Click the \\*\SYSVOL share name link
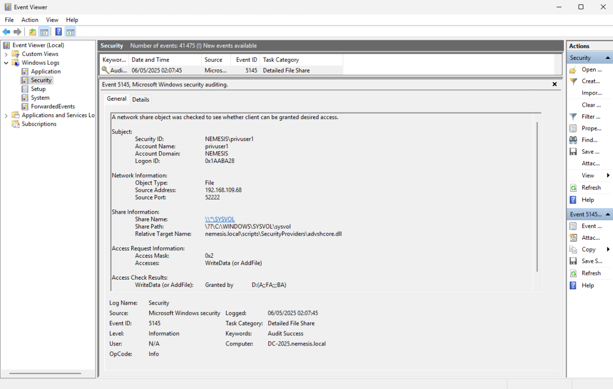This screenshot has width=613, height=389. tap(220, 219)
